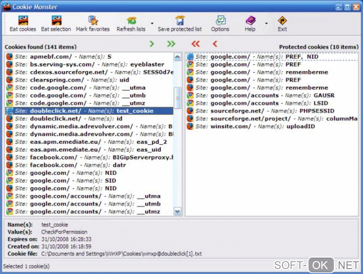Click scroll up arrow of cookies found list
The width and height of the screenshot is (363, 274).
coord(178,57)
